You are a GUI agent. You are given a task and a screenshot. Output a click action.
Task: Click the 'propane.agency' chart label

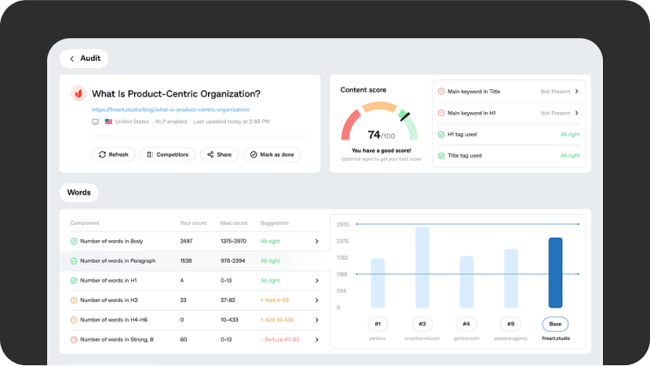coord(511,338)
